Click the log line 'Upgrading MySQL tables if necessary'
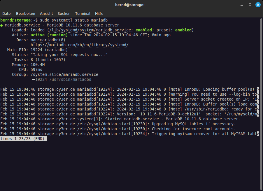The image size is (263, 191). click(x=118, y=124)
